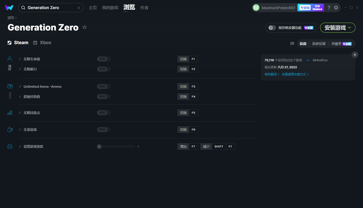
Task: Click lightning icon beside 无需装填
Action: tap(20, 130)
